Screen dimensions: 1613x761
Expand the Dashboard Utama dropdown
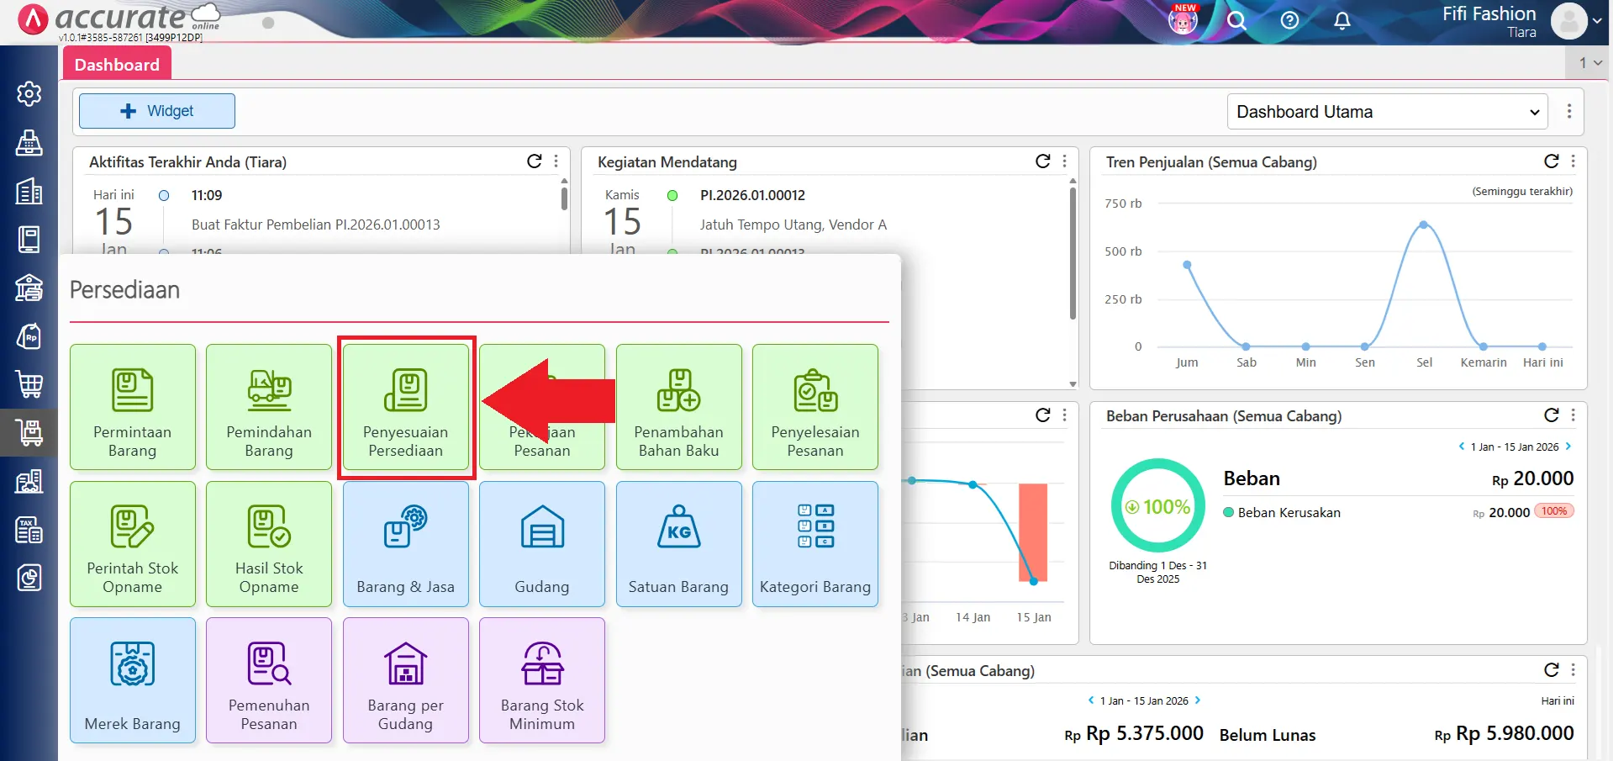click(1387, 112)
